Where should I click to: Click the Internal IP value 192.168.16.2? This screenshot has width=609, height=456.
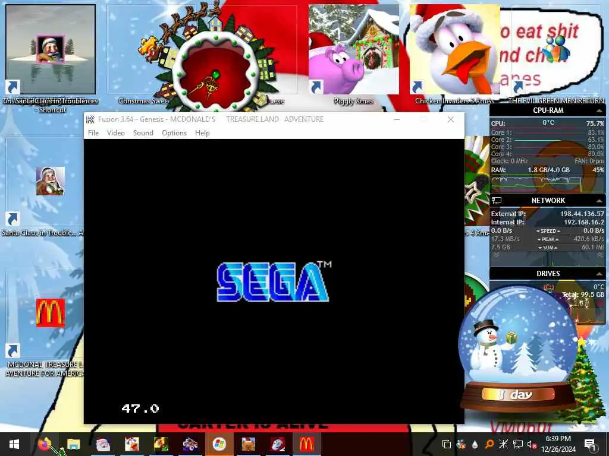(584, 222)
